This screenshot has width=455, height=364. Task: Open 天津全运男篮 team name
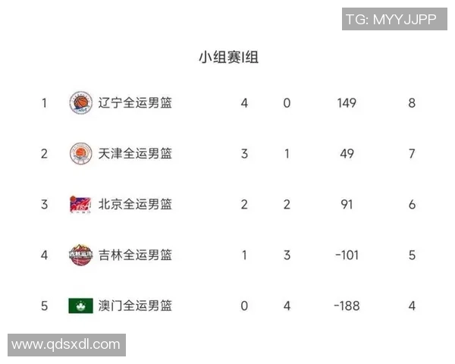click(x=135, y=153)
